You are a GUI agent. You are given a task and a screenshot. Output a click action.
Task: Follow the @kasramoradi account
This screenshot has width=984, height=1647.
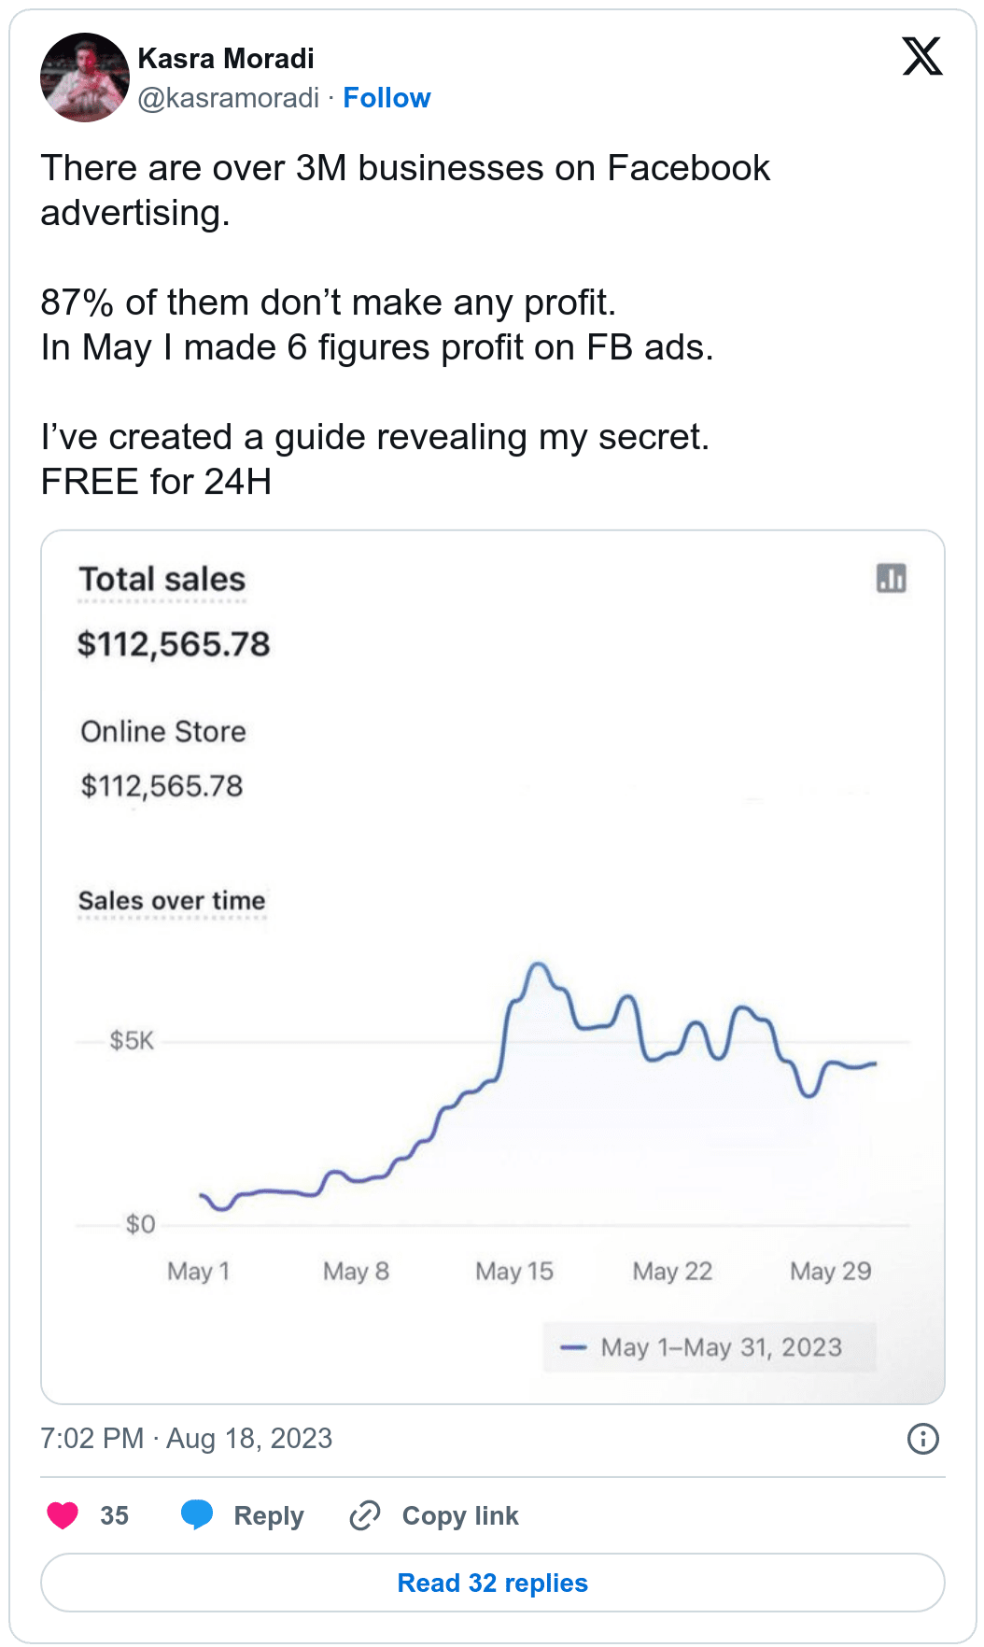tap(387, 98)
